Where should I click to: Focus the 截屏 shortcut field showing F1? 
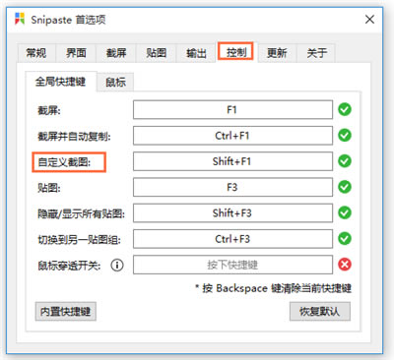[232, 109]
